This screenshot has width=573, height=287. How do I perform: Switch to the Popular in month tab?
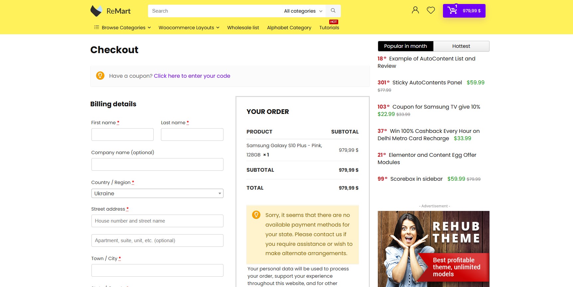click(x=405, y=46)
